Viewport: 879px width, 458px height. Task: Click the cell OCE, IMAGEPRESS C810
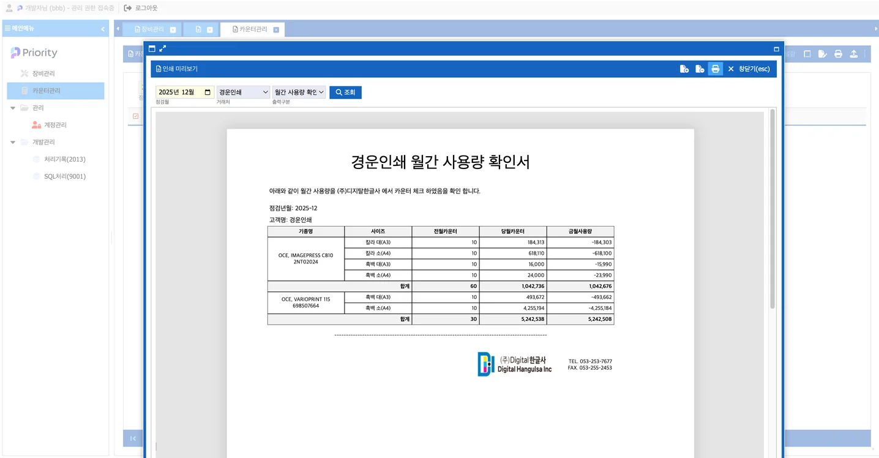[x=306, y=258]
